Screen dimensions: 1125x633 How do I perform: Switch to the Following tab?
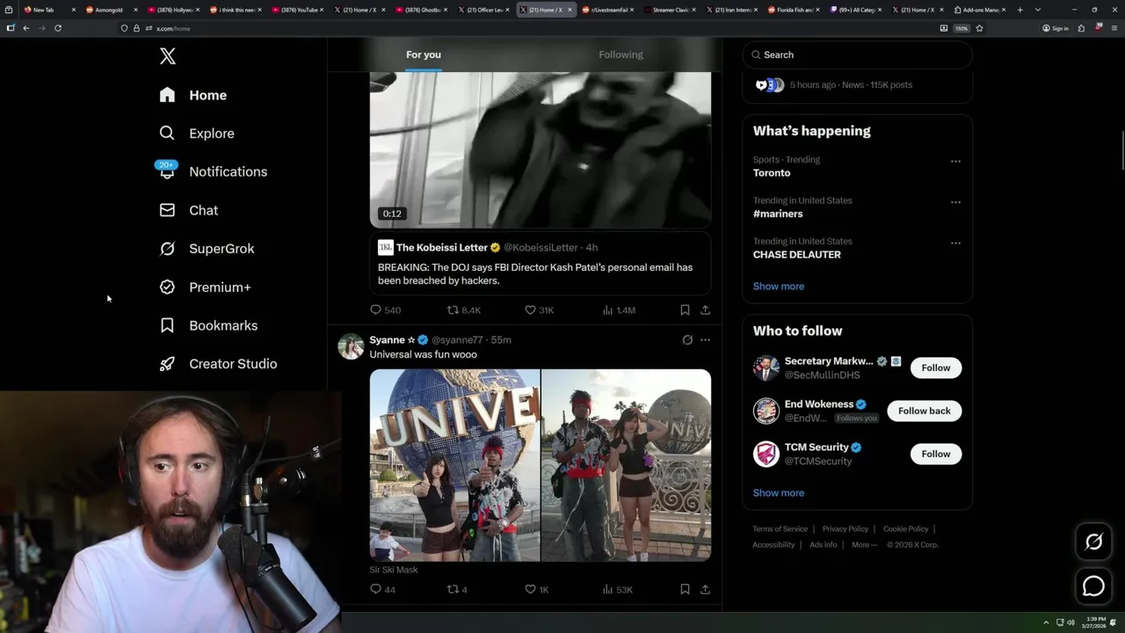click(x=621, y=55)
